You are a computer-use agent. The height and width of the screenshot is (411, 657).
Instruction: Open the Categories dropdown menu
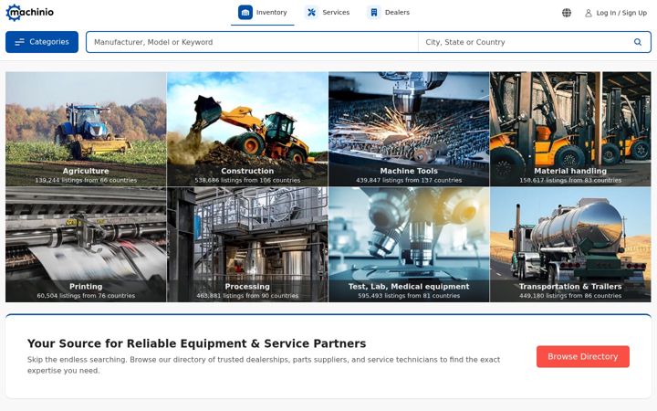42,42
